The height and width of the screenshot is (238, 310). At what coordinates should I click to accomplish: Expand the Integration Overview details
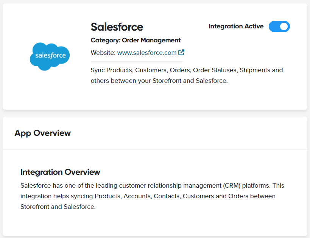60,172
